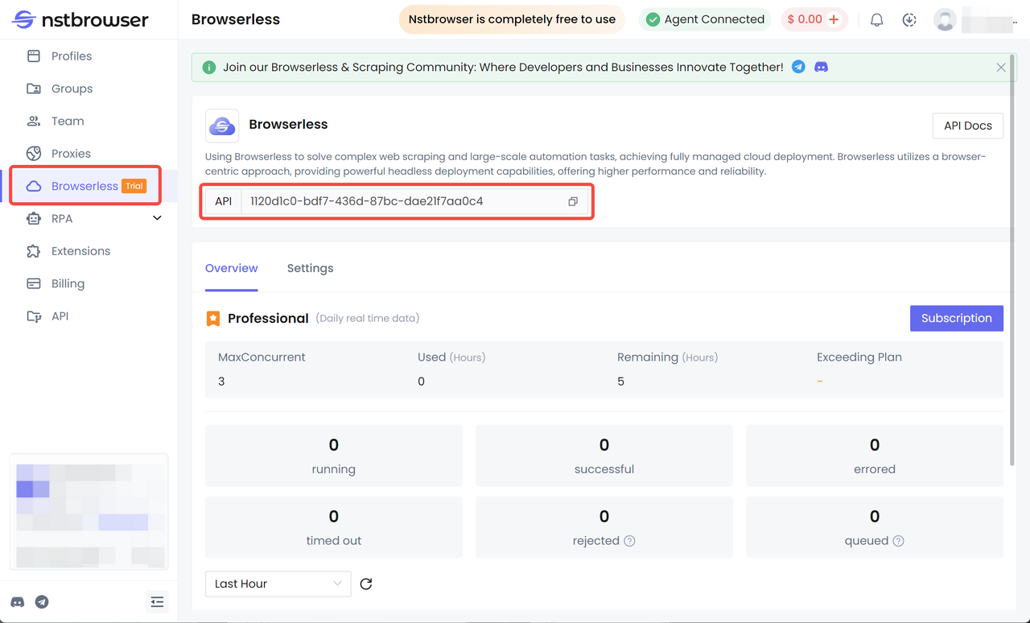Dismiss the community announcement banner
Screen dimensions: 1030x623
(x=1001, y=68)
